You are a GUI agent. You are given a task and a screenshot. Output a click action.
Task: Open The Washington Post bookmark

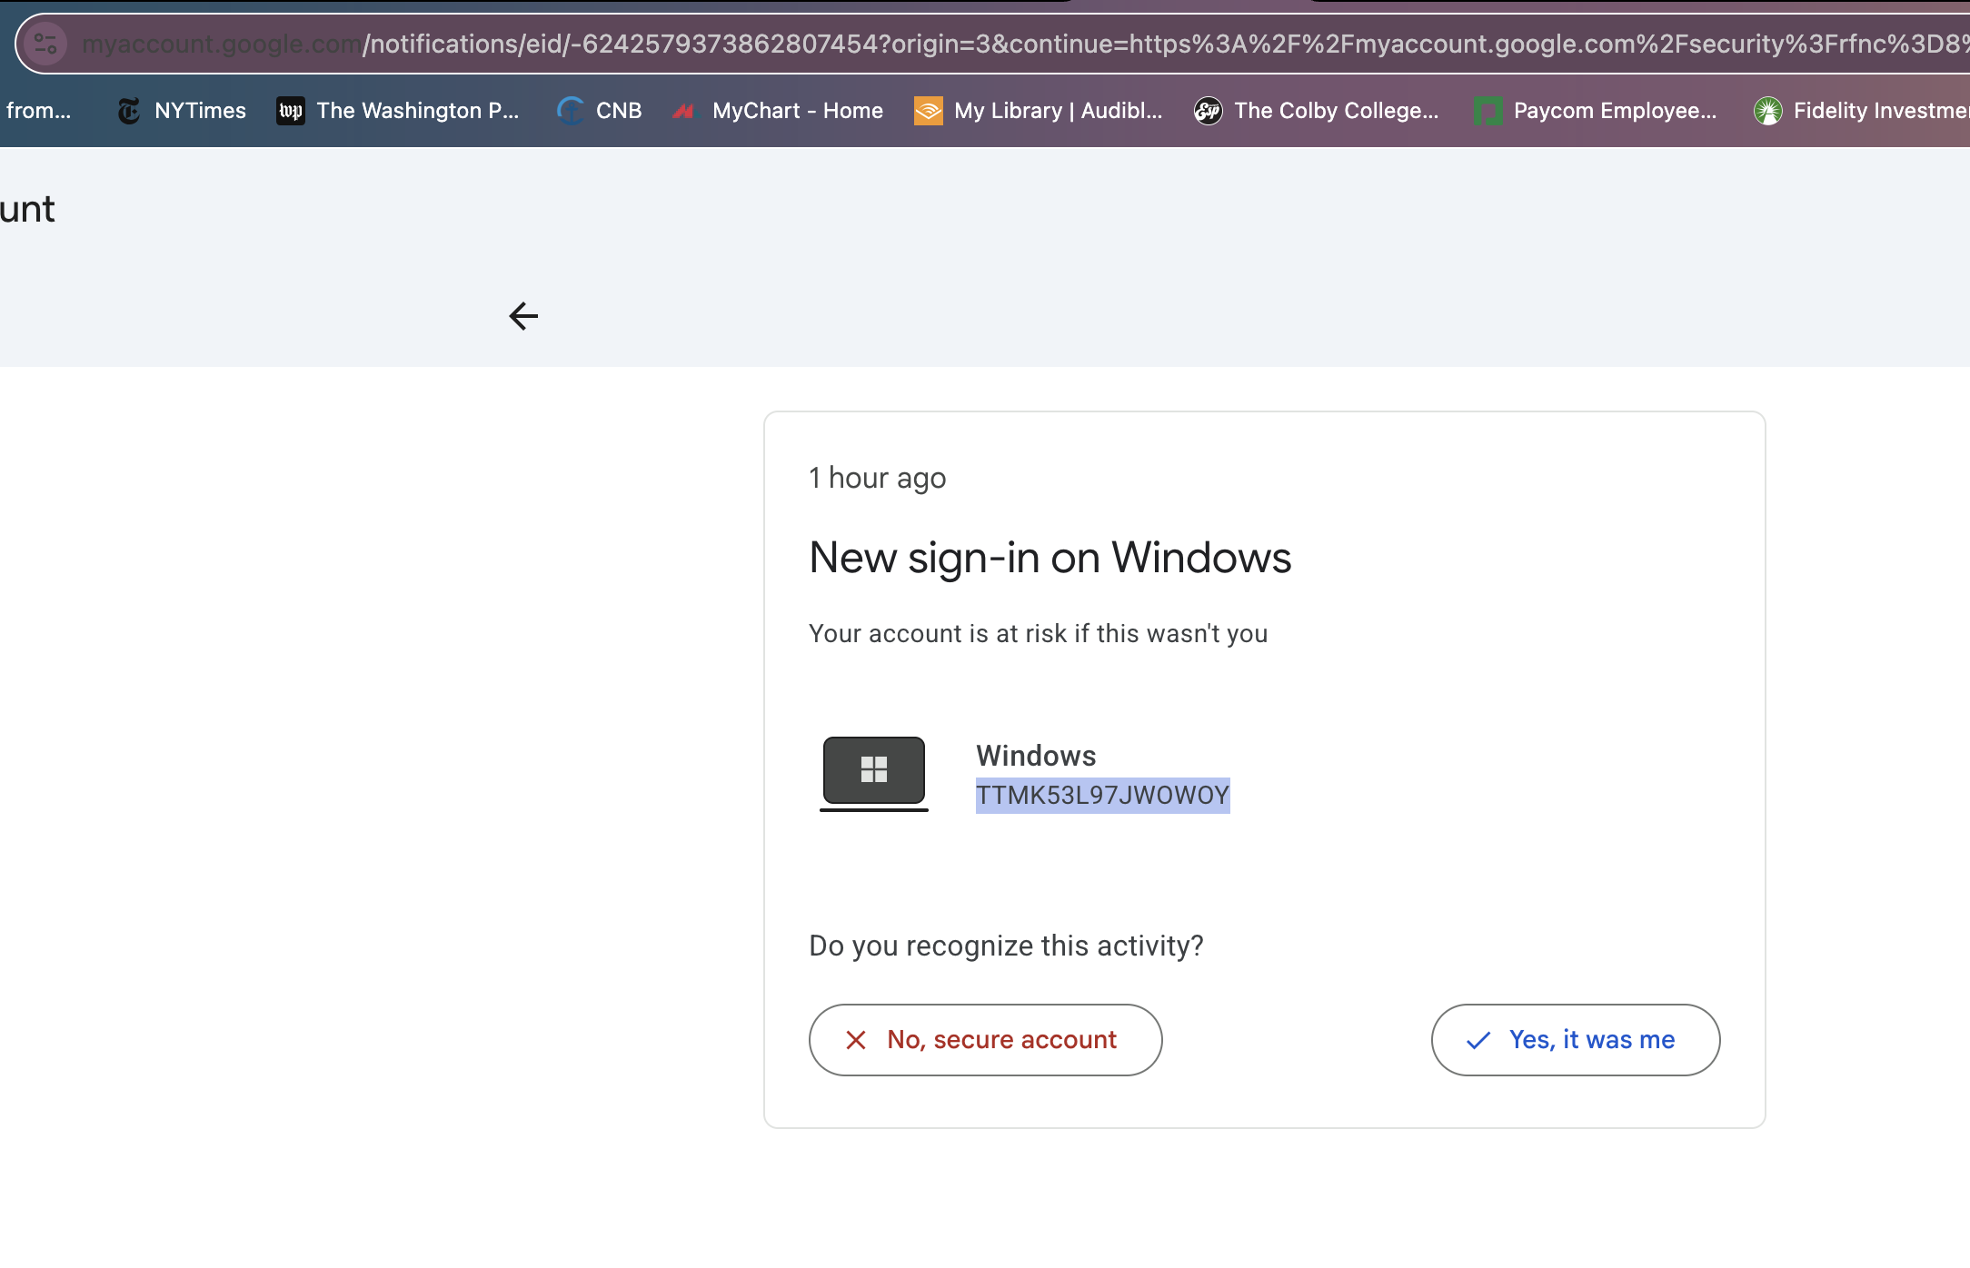398,111
